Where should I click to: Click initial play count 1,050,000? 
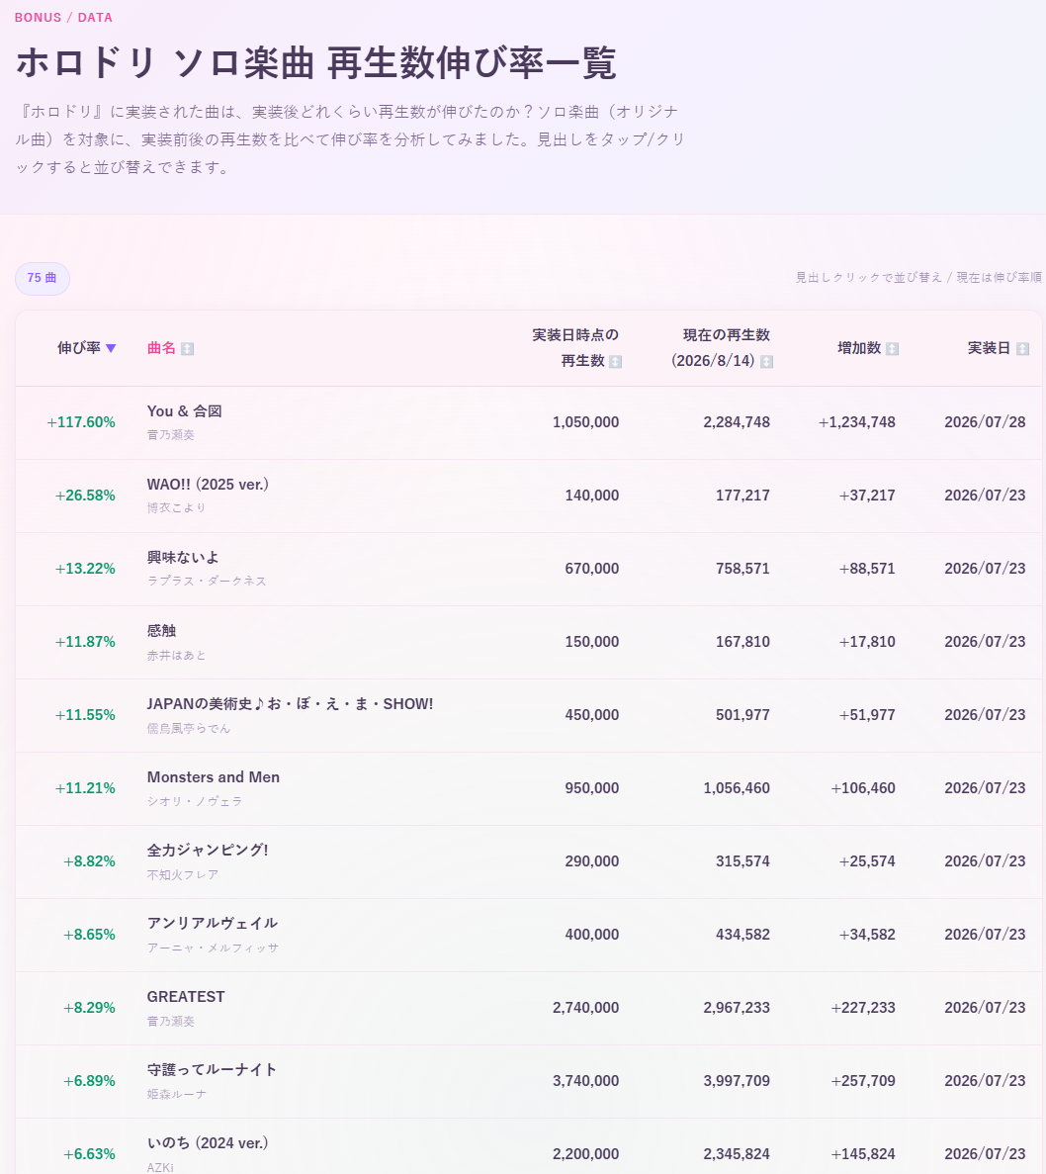pyautogui.click(x=586, y=422)
